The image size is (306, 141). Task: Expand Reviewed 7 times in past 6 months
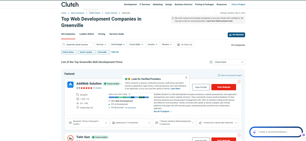88,123
